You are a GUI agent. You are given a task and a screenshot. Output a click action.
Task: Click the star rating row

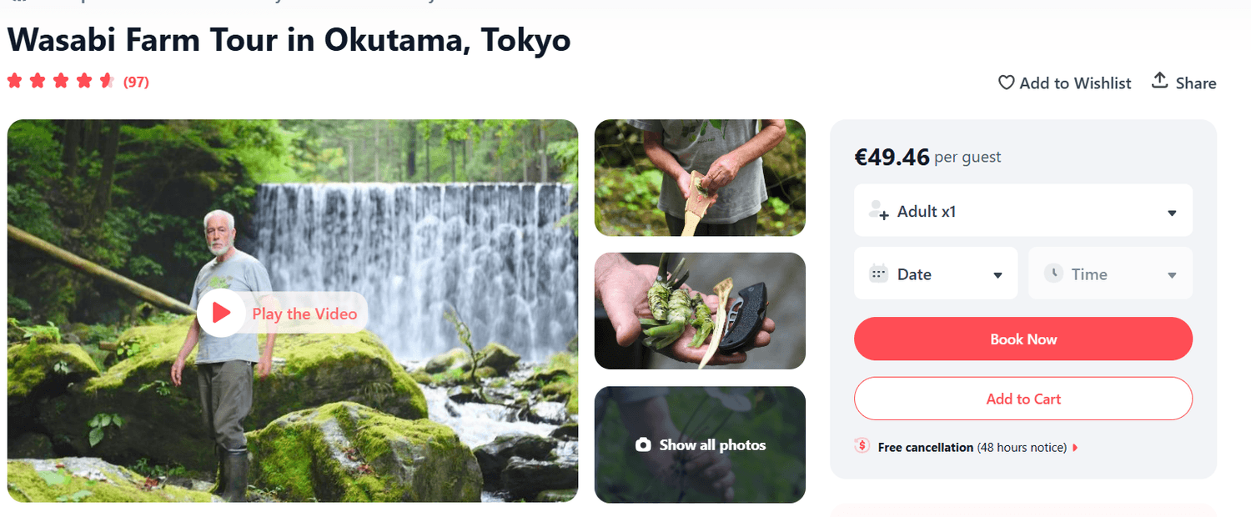click(x=61, y=81)
